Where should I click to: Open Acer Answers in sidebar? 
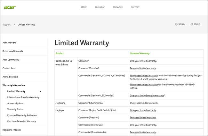(x=9, y=42)
